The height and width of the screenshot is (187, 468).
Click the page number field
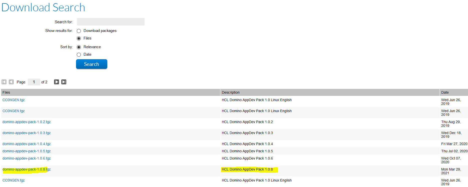click(x=34, y=82)
